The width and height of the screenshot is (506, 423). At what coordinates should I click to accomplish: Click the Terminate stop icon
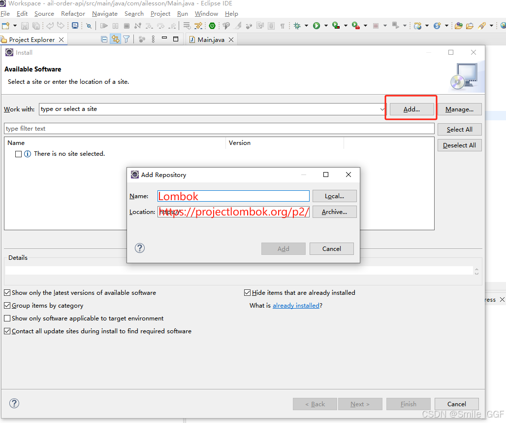127,26
